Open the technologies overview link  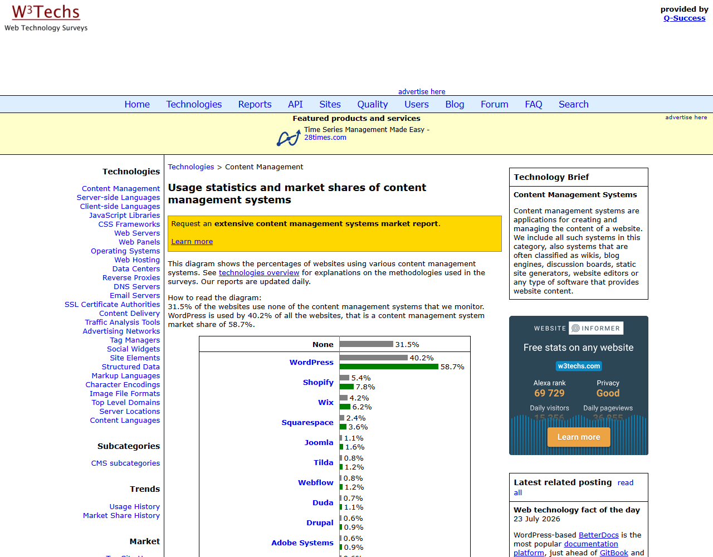[259, 272]
